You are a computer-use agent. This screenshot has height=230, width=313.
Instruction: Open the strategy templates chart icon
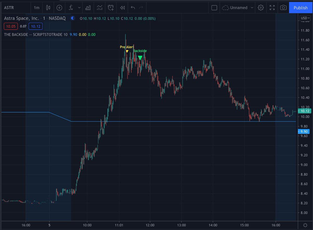[x=99, y=8]
